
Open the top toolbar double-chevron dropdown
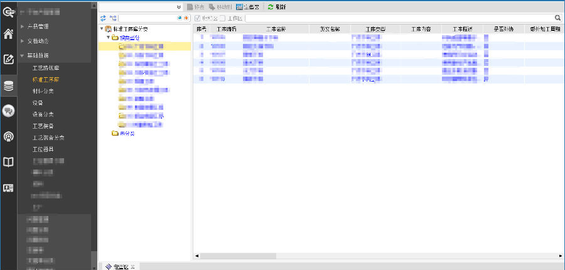click(x=179, y=6)
